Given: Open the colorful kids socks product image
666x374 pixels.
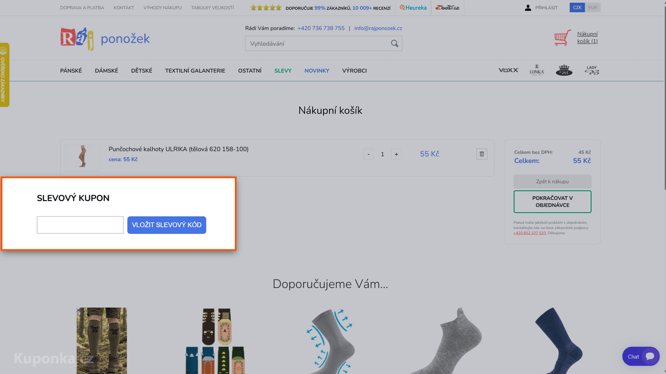Looking at the screenshot, I should (x=216, y=341).
